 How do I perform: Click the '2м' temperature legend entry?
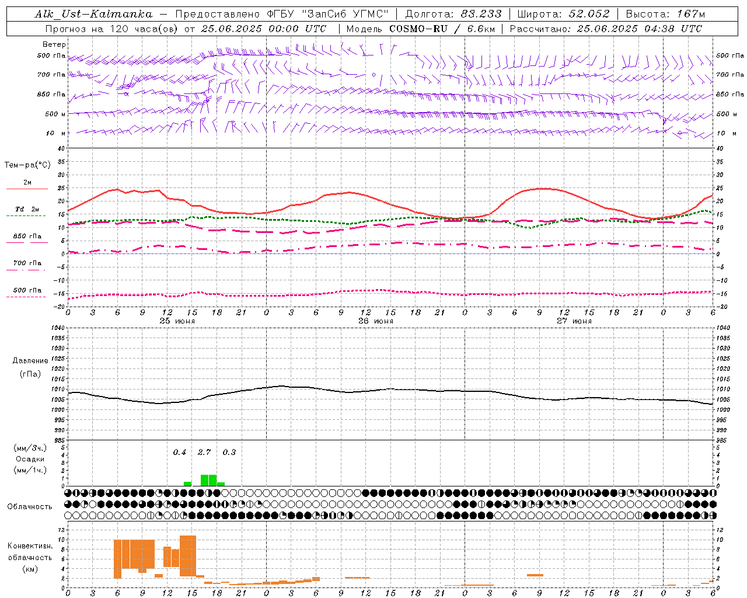pyautogui.click(x=27, y=182)
